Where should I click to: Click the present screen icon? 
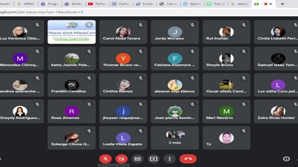[153, 159]
